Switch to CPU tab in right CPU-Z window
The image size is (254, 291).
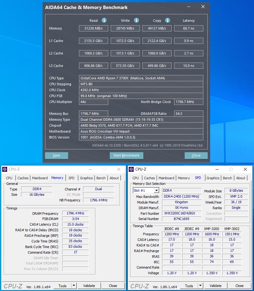[136, 178]
